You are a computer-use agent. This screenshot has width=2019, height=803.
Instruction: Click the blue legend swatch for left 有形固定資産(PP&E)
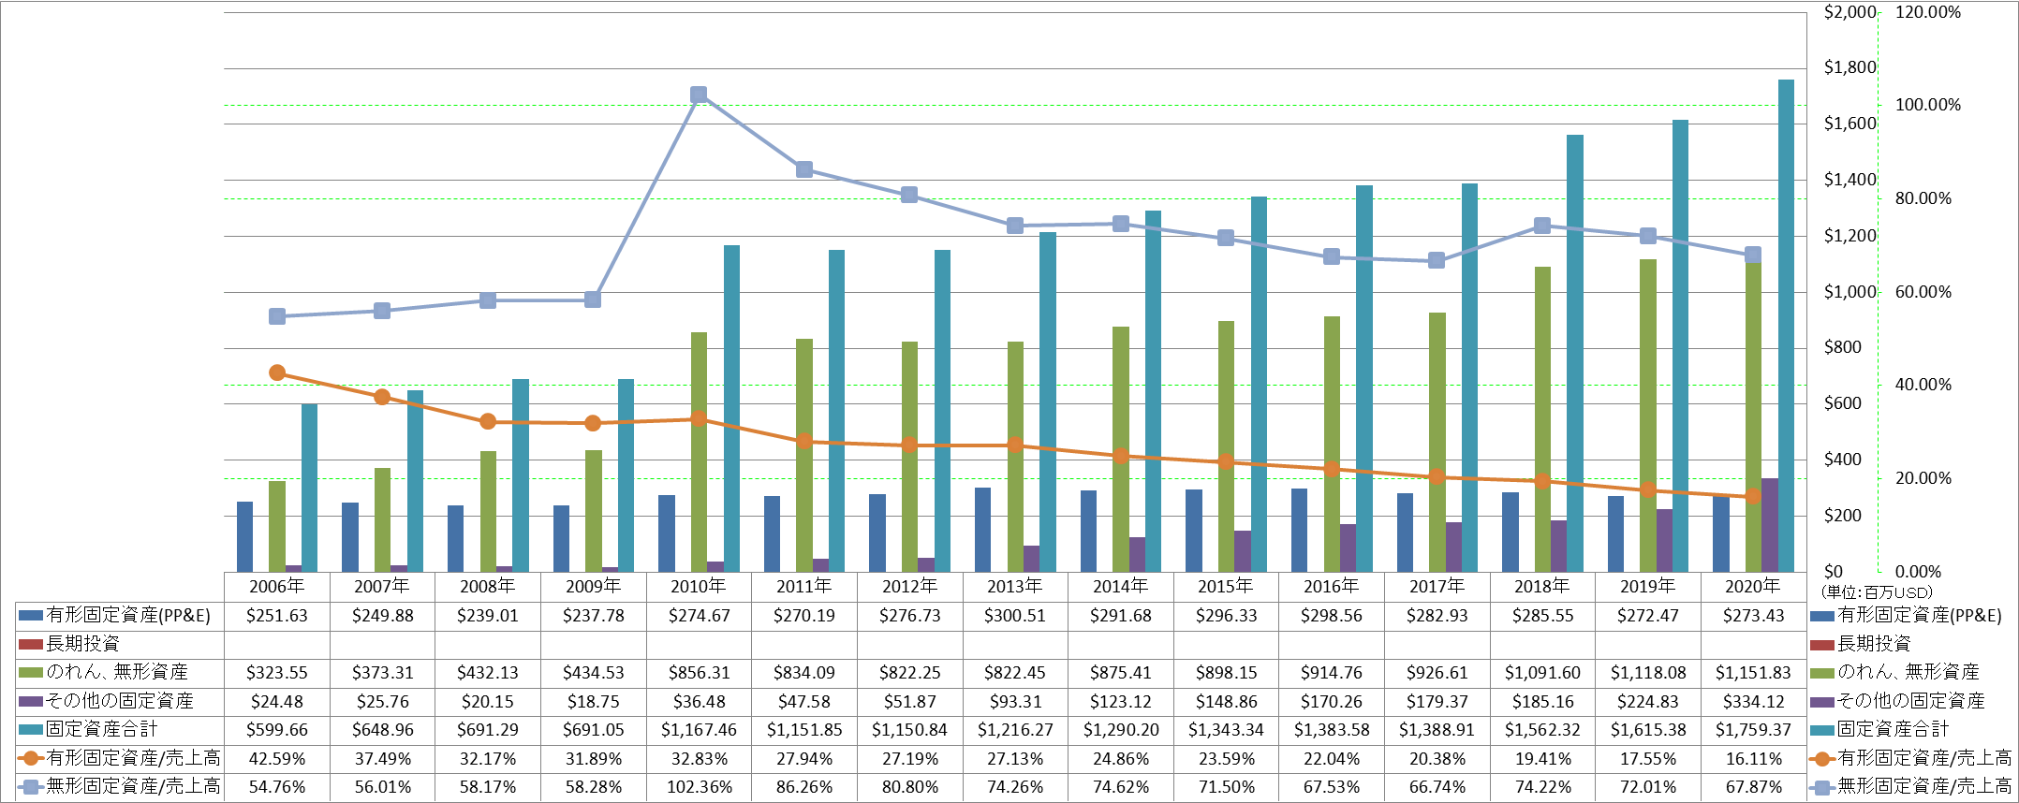click(x=31, y=616)
